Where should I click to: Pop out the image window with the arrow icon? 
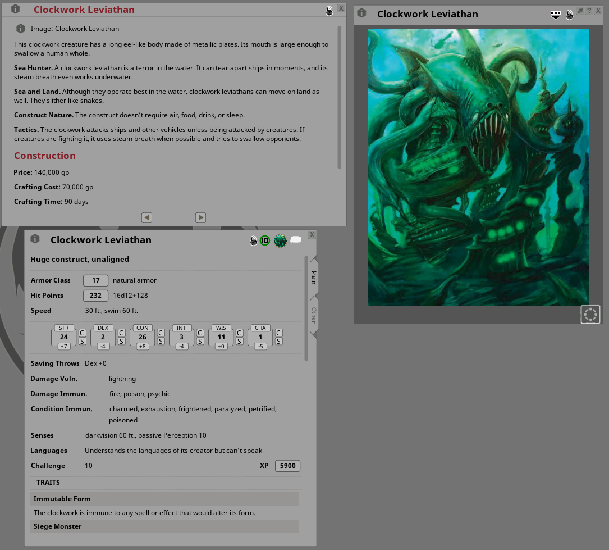(x=580, y=11)
